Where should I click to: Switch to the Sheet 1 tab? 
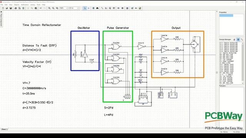4,129
